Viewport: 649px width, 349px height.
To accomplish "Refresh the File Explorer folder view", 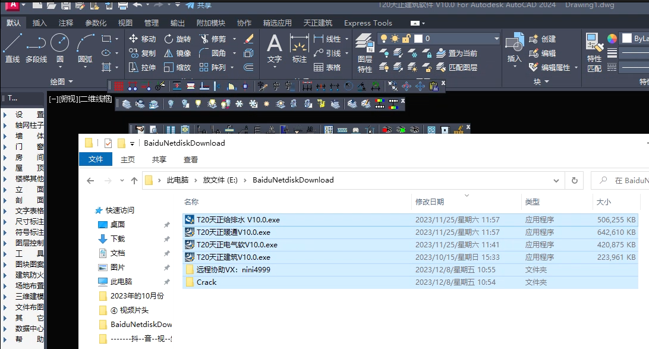I will (x=575, y=181).
